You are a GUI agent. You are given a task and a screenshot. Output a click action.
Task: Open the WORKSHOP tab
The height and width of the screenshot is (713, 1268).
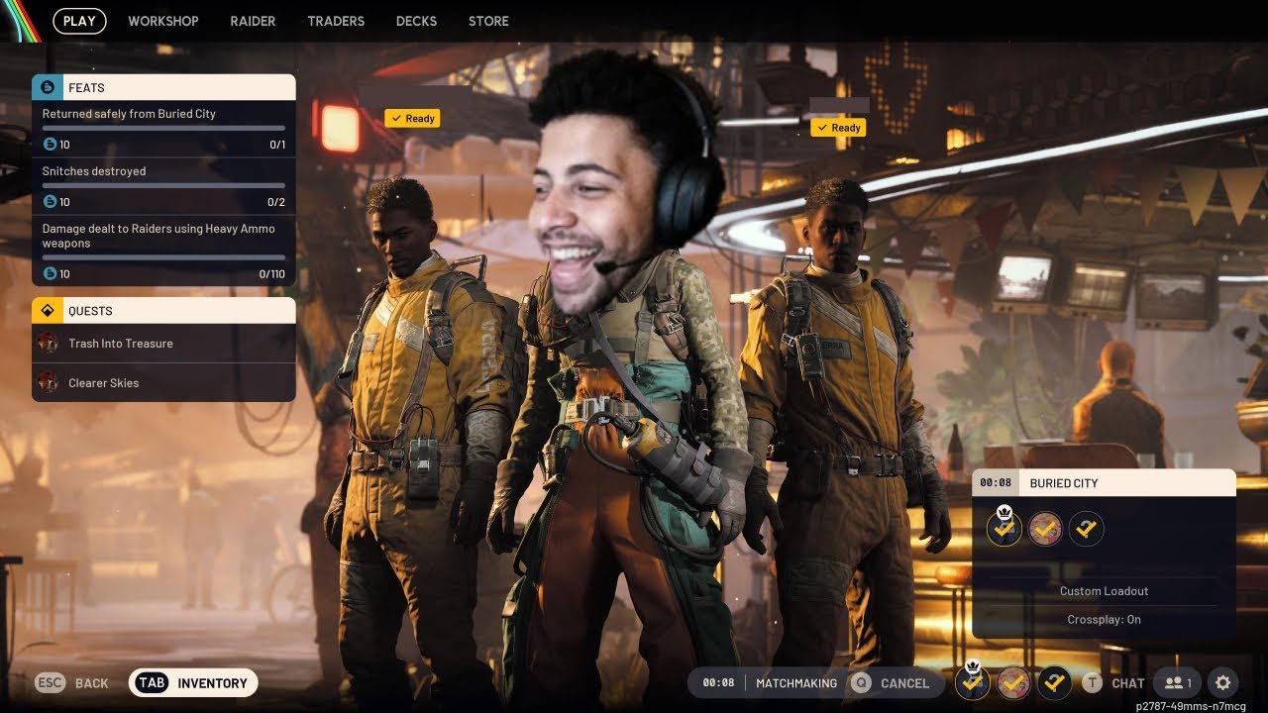pos(163,21)
